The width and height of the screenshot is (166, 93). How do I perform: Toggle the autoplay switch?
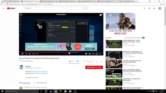click(143, 38)
